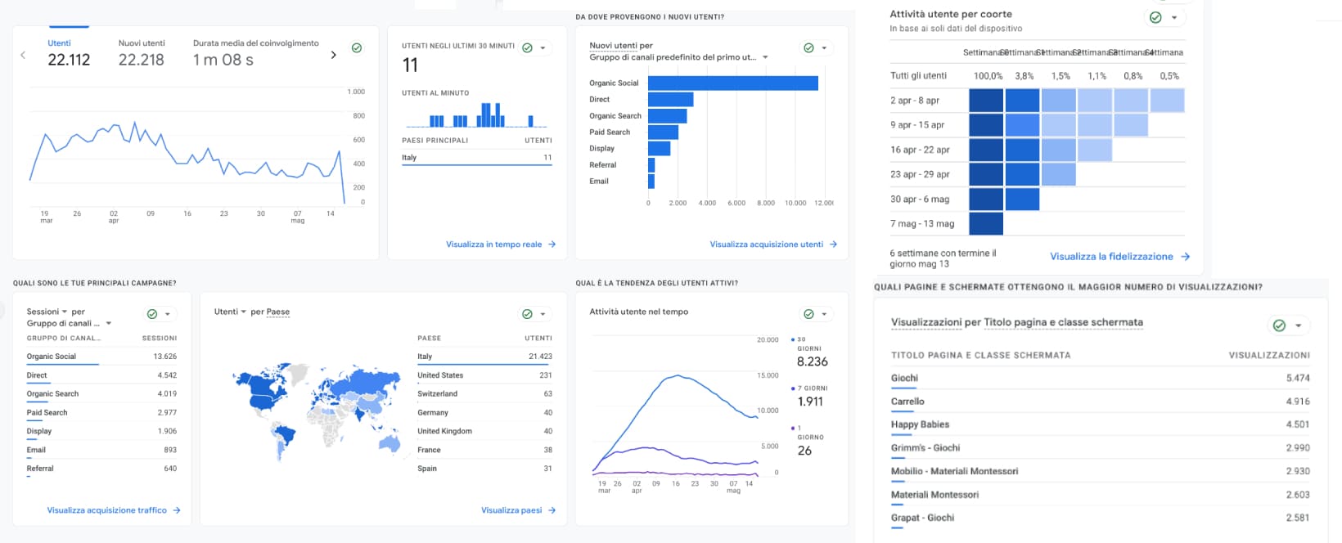
Task: Open Visualizza in tempo reale link
Action: pos(501,245)
